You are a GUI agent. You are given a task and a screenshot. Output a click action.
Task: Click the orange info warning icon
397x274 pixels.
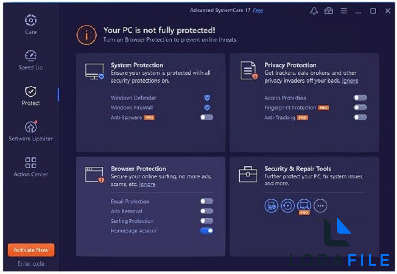pos(86,35)
